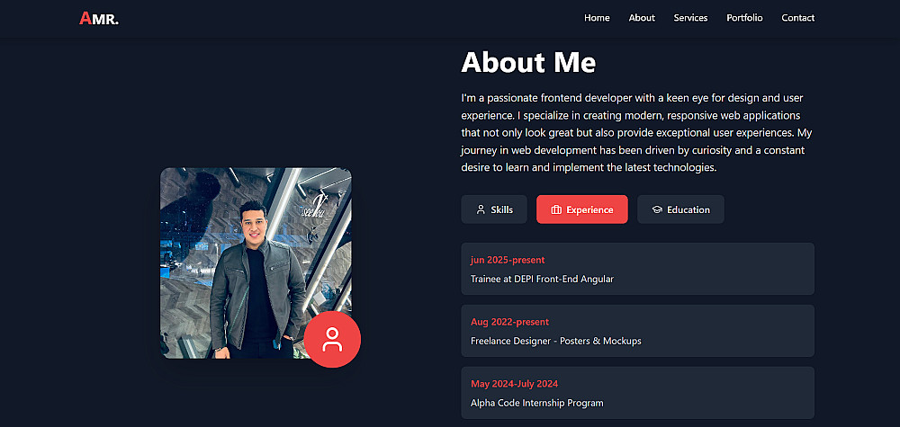Open the About nav link
Image resolution: width=900 pixels, height=427 pixels.
[642, 18]
